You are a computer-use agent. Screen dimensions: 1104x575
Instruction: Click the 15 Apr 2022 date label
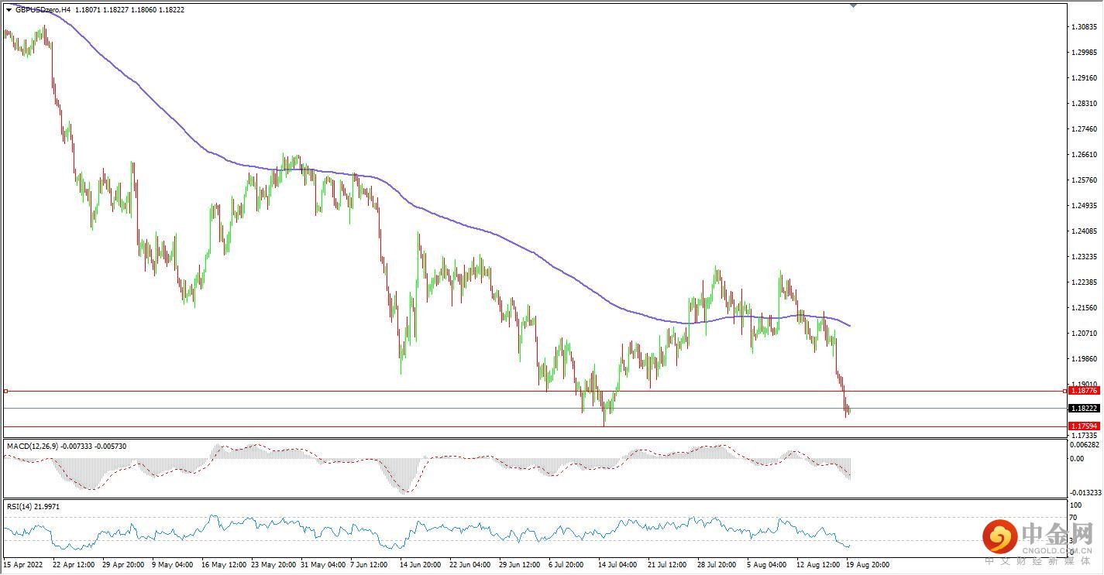pos(23,565)
